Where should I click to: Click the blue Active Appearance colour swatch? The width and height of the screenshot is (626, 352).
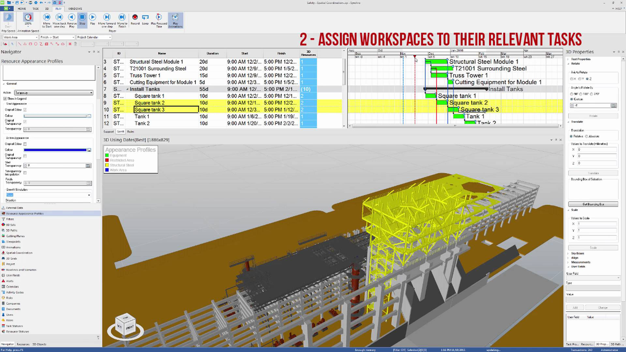[55, 150]
